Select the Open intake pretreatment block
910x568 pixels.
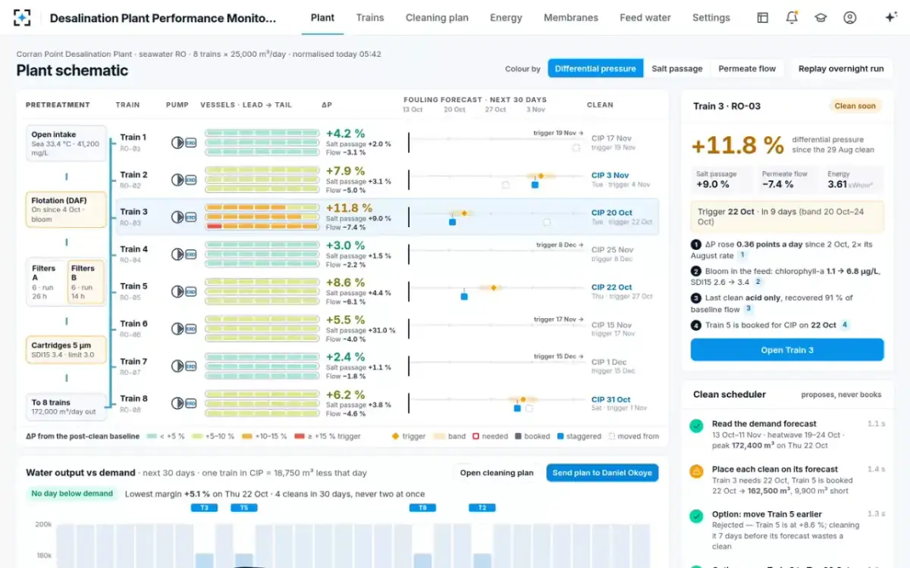pyautogui.click(x=66, y=144)
